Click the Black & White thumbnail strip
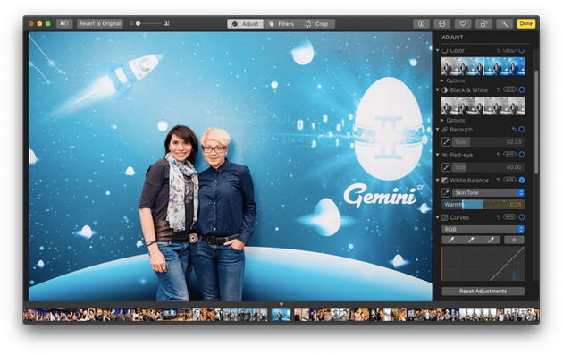The height and width of the screenshot is (355, 563). point(483,106)
